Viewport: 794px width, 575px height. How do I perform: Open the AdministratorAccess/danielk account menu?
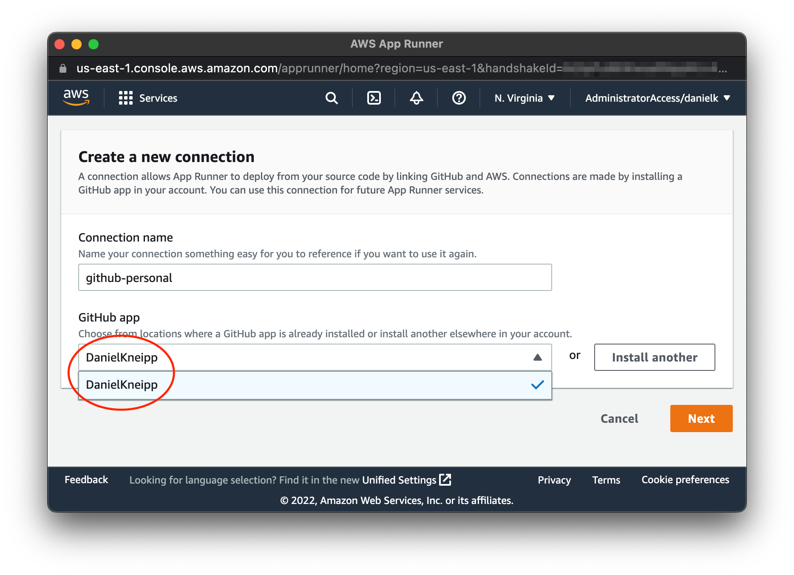coord(658,98)
